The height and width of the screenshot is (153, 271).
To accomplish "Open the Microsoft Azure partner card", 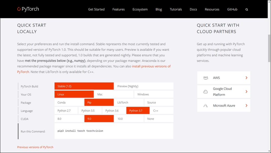I will (224, 105).
